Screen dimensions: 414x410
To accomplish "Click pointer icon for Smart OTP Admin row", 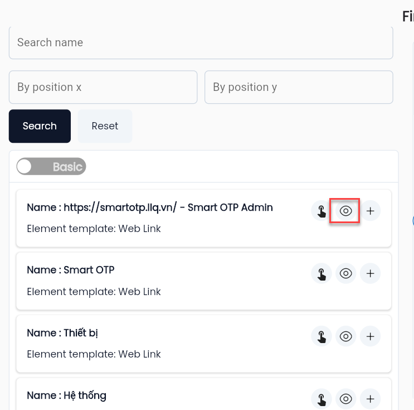I will click(322, 211).
